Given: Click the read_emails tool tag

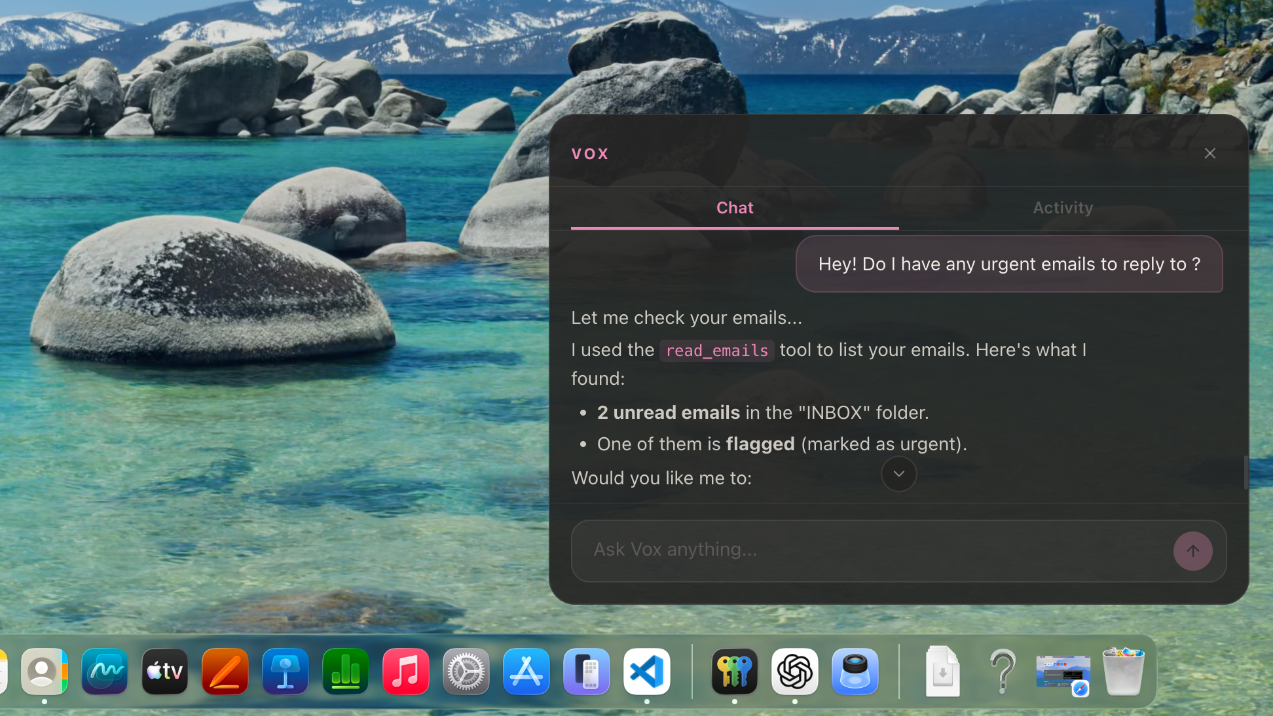Looking at the screenshot, I should pyautogui.click(x=716, y=351).
